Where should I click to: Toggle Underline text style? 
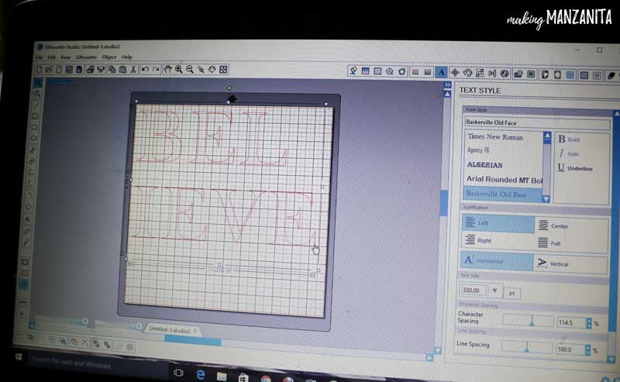coord(575,168)
